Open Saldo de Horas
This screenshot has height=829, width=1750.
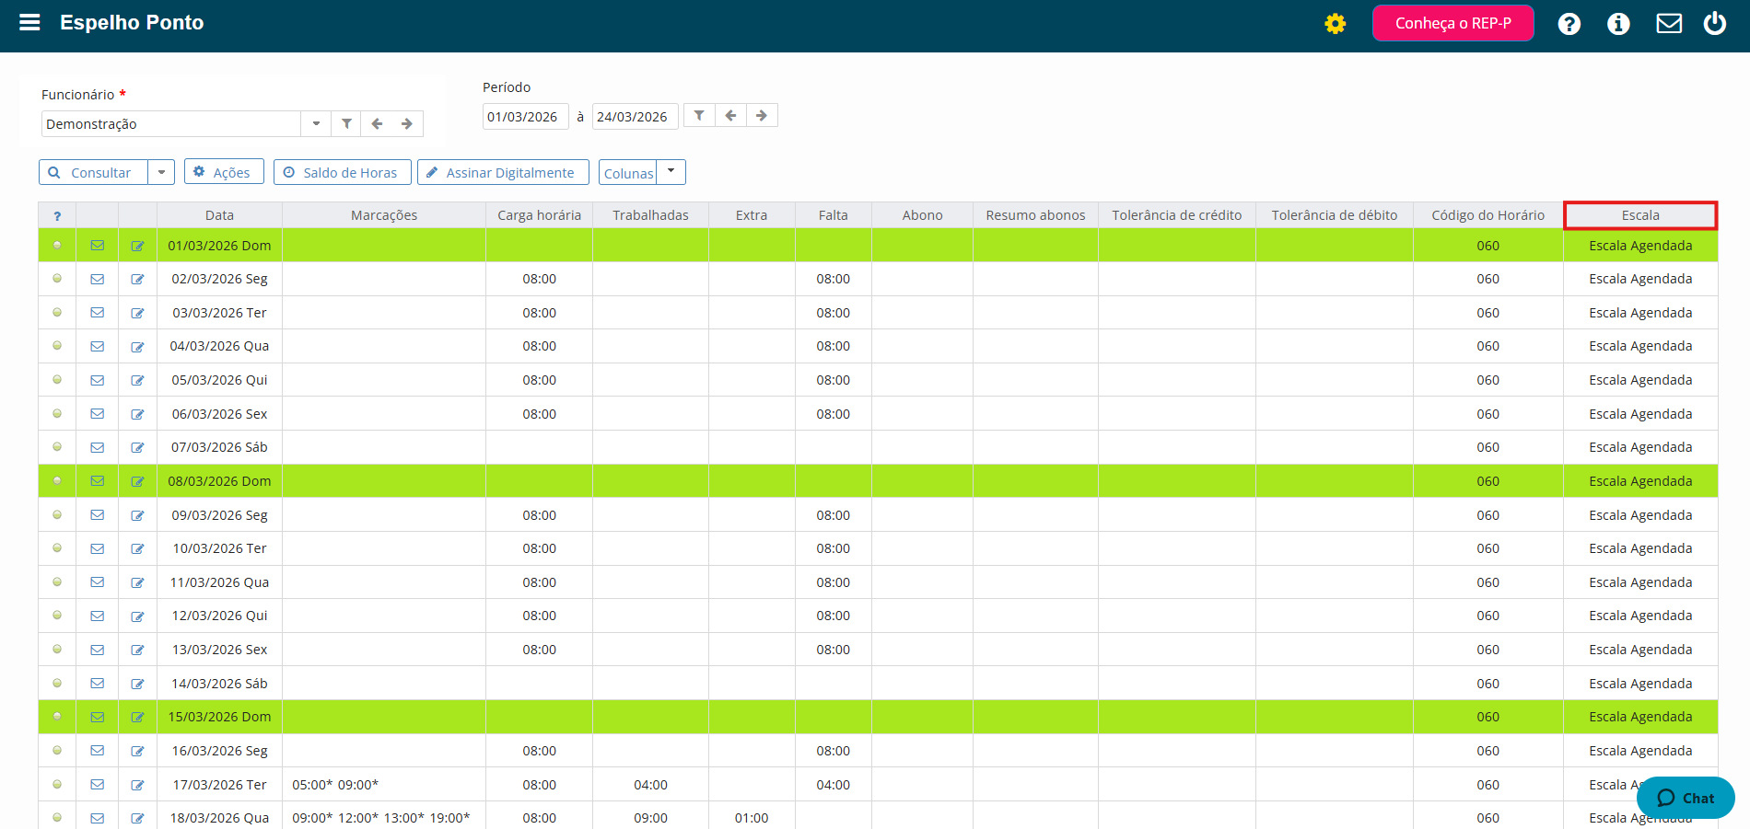[x=342, y=172]
